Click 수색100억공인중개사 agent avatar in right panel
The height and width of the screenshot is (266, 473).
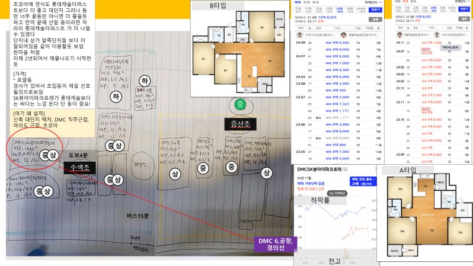[437, 35]
